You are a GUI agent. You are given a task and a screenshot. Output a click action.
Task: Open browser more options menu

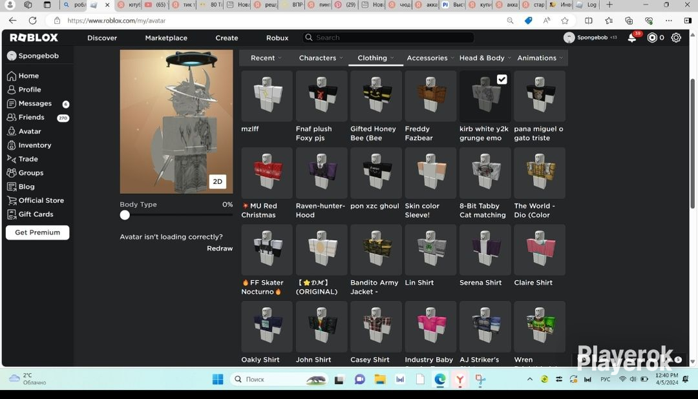pos(669,21)
